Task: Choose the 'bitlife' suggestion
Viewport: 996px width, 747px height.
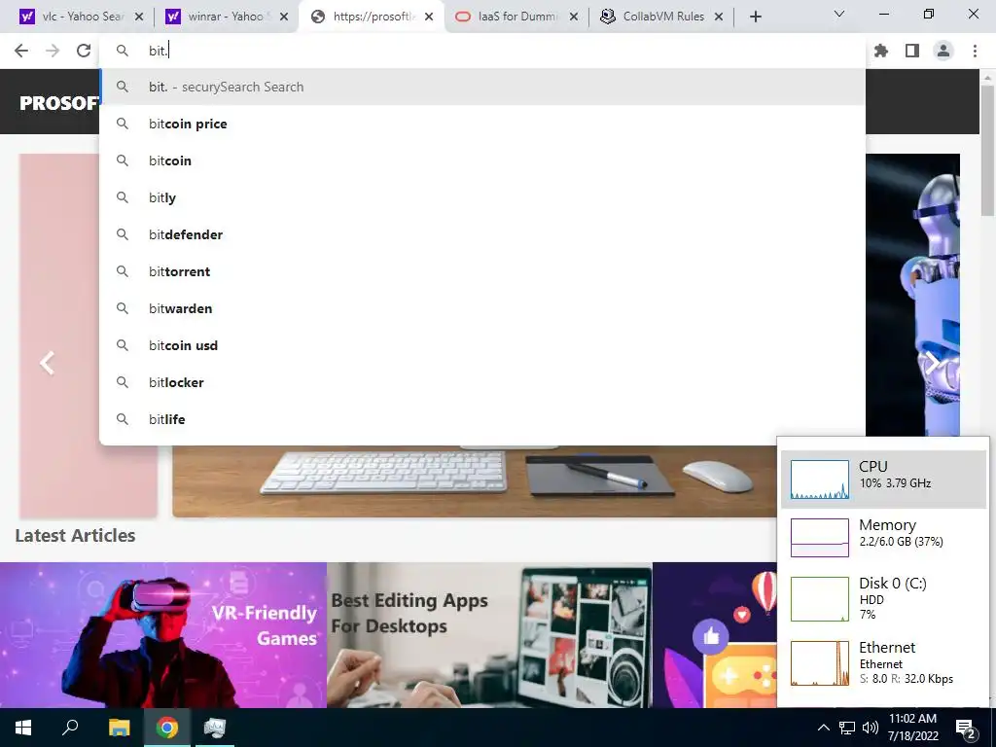Action: (482, 419)
